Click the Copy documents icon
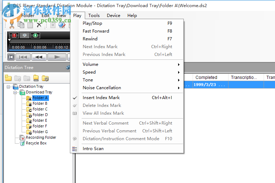The image size is (275, 183). pos(21,25)
